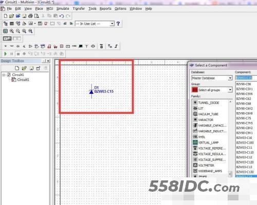Collapse the Circuit1 tree node
This screenshot has height=205, width=257.
tap(4, 75)
